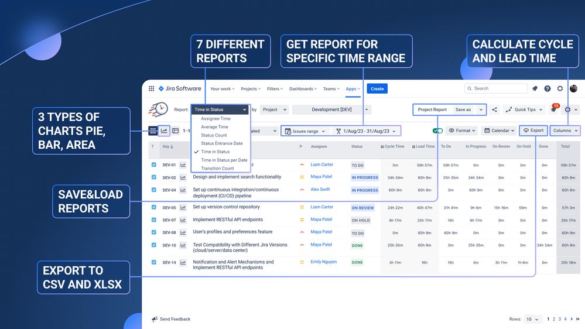Jump to last page double arrow
This screenshot has height=329, width=585.
577,319
